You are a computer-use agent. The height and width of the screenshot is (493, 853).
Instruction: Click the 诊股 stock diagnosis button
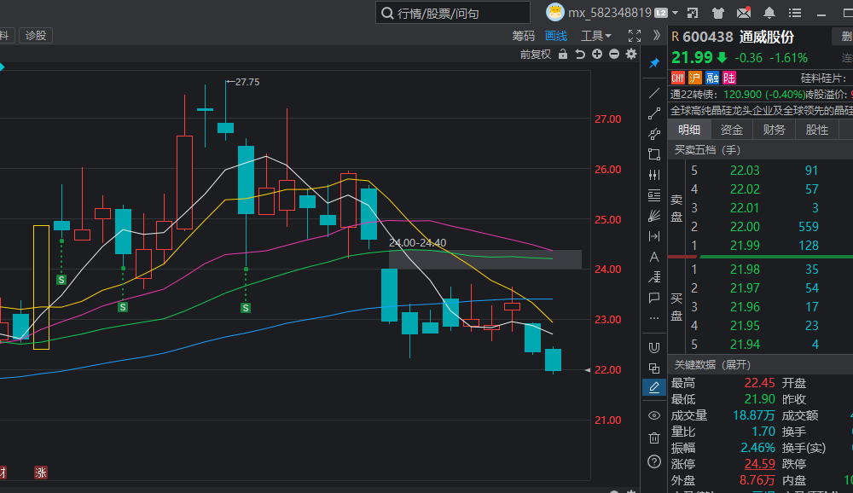coord(36,35)
